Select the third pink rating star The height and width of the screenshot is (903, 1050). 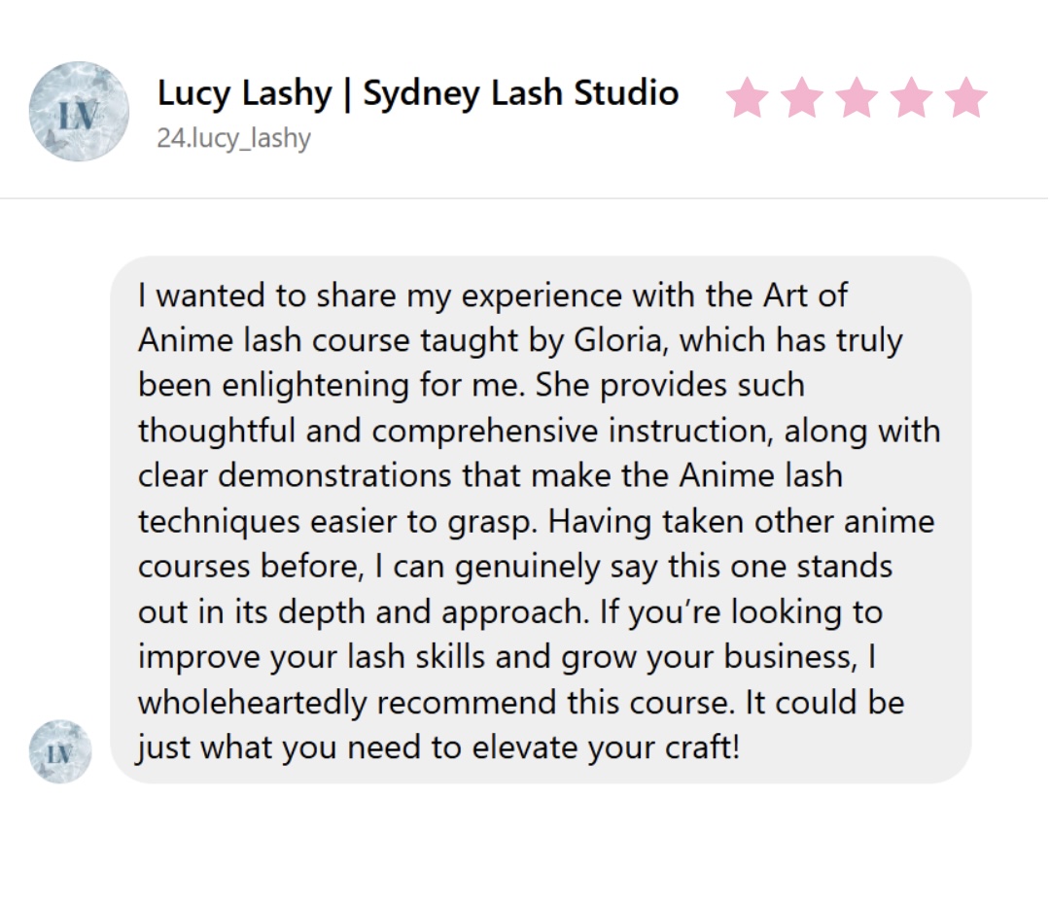coord(857,98)
